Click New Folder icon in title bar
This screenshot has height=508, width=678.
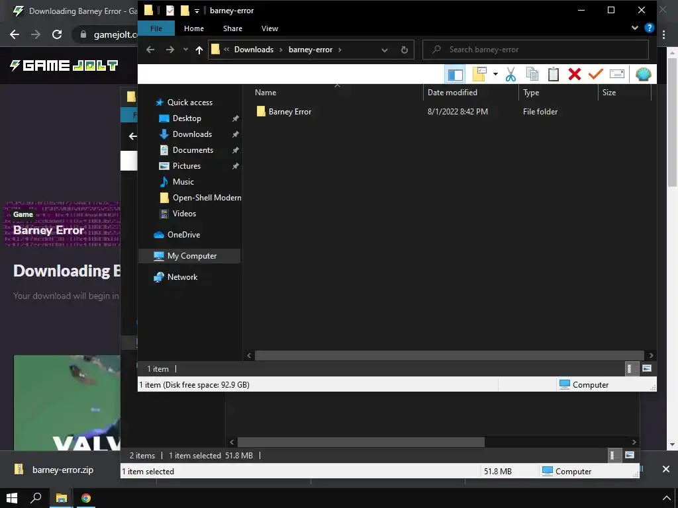point(185,11)
